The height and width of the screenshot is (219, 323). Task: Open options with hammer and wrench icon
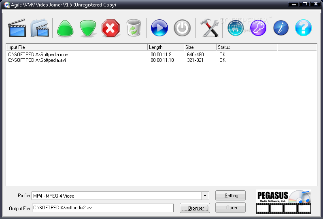click(210, 28)
